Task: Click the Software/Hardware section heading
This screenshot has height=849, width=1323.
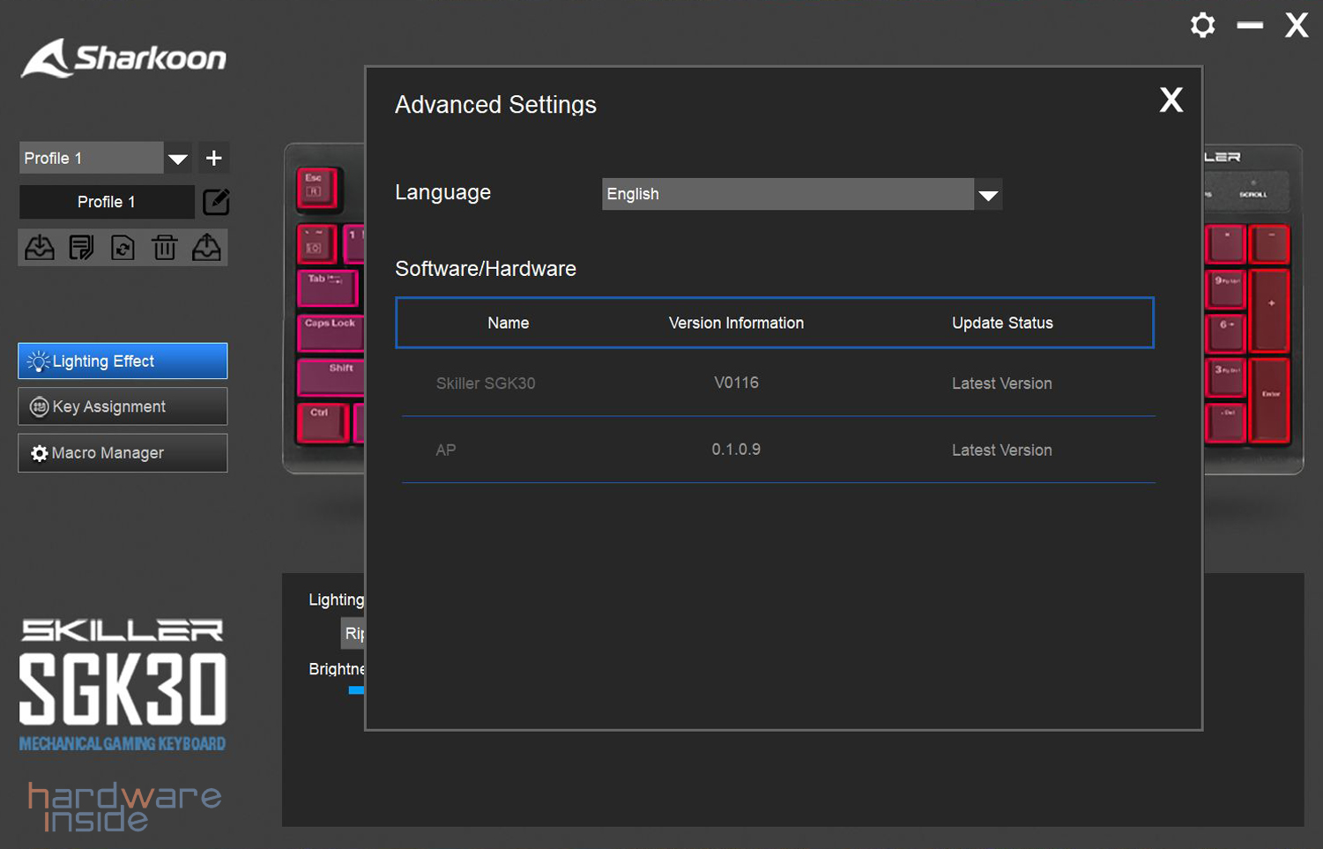Action: pos(486,269)
